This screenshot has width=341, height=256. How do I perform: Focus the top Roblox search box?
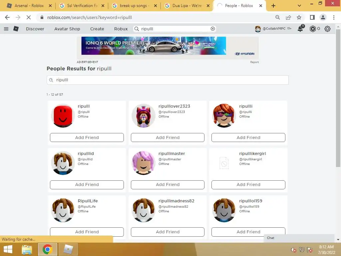(x=174, y=29)
